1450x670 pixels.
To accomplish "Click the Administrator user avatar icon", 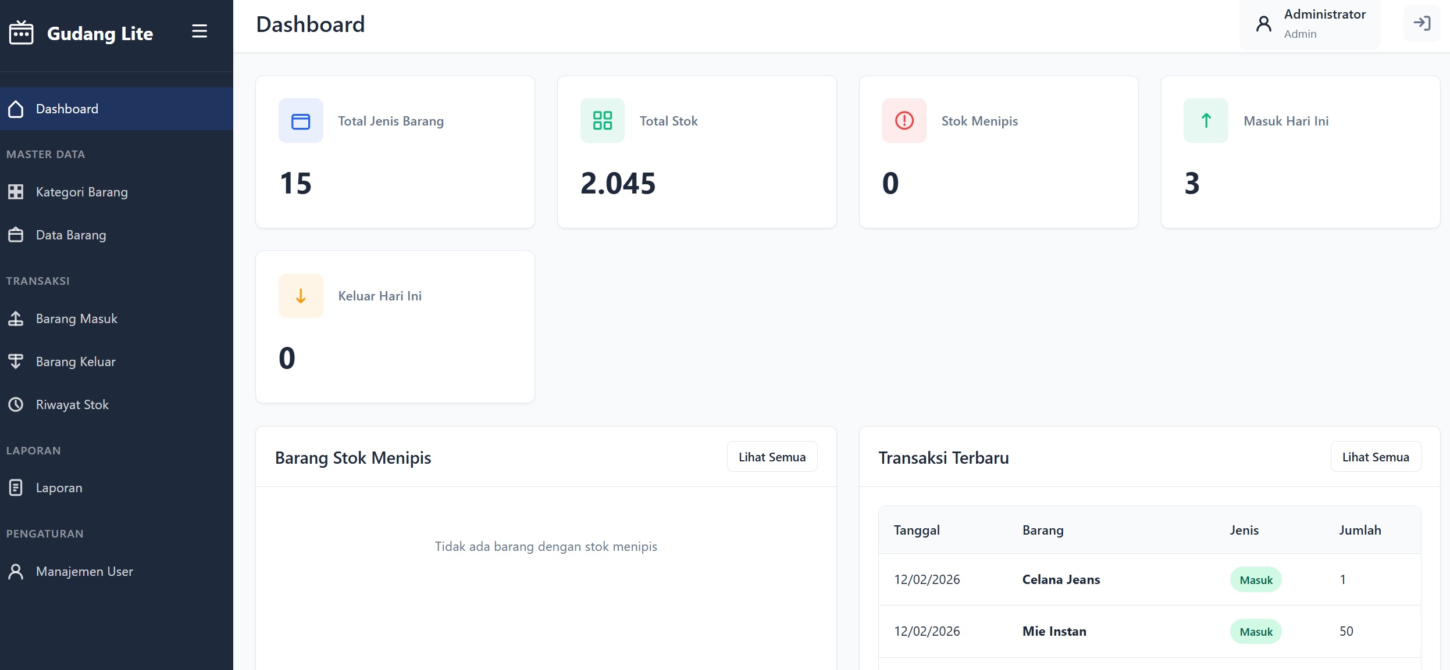I will [1263, 24].
